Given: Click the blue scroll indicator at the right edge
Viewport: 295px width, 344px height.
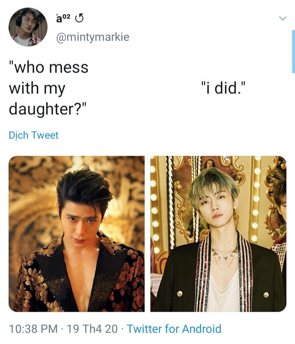Looking at the screenshot, I should click(293, 52).
